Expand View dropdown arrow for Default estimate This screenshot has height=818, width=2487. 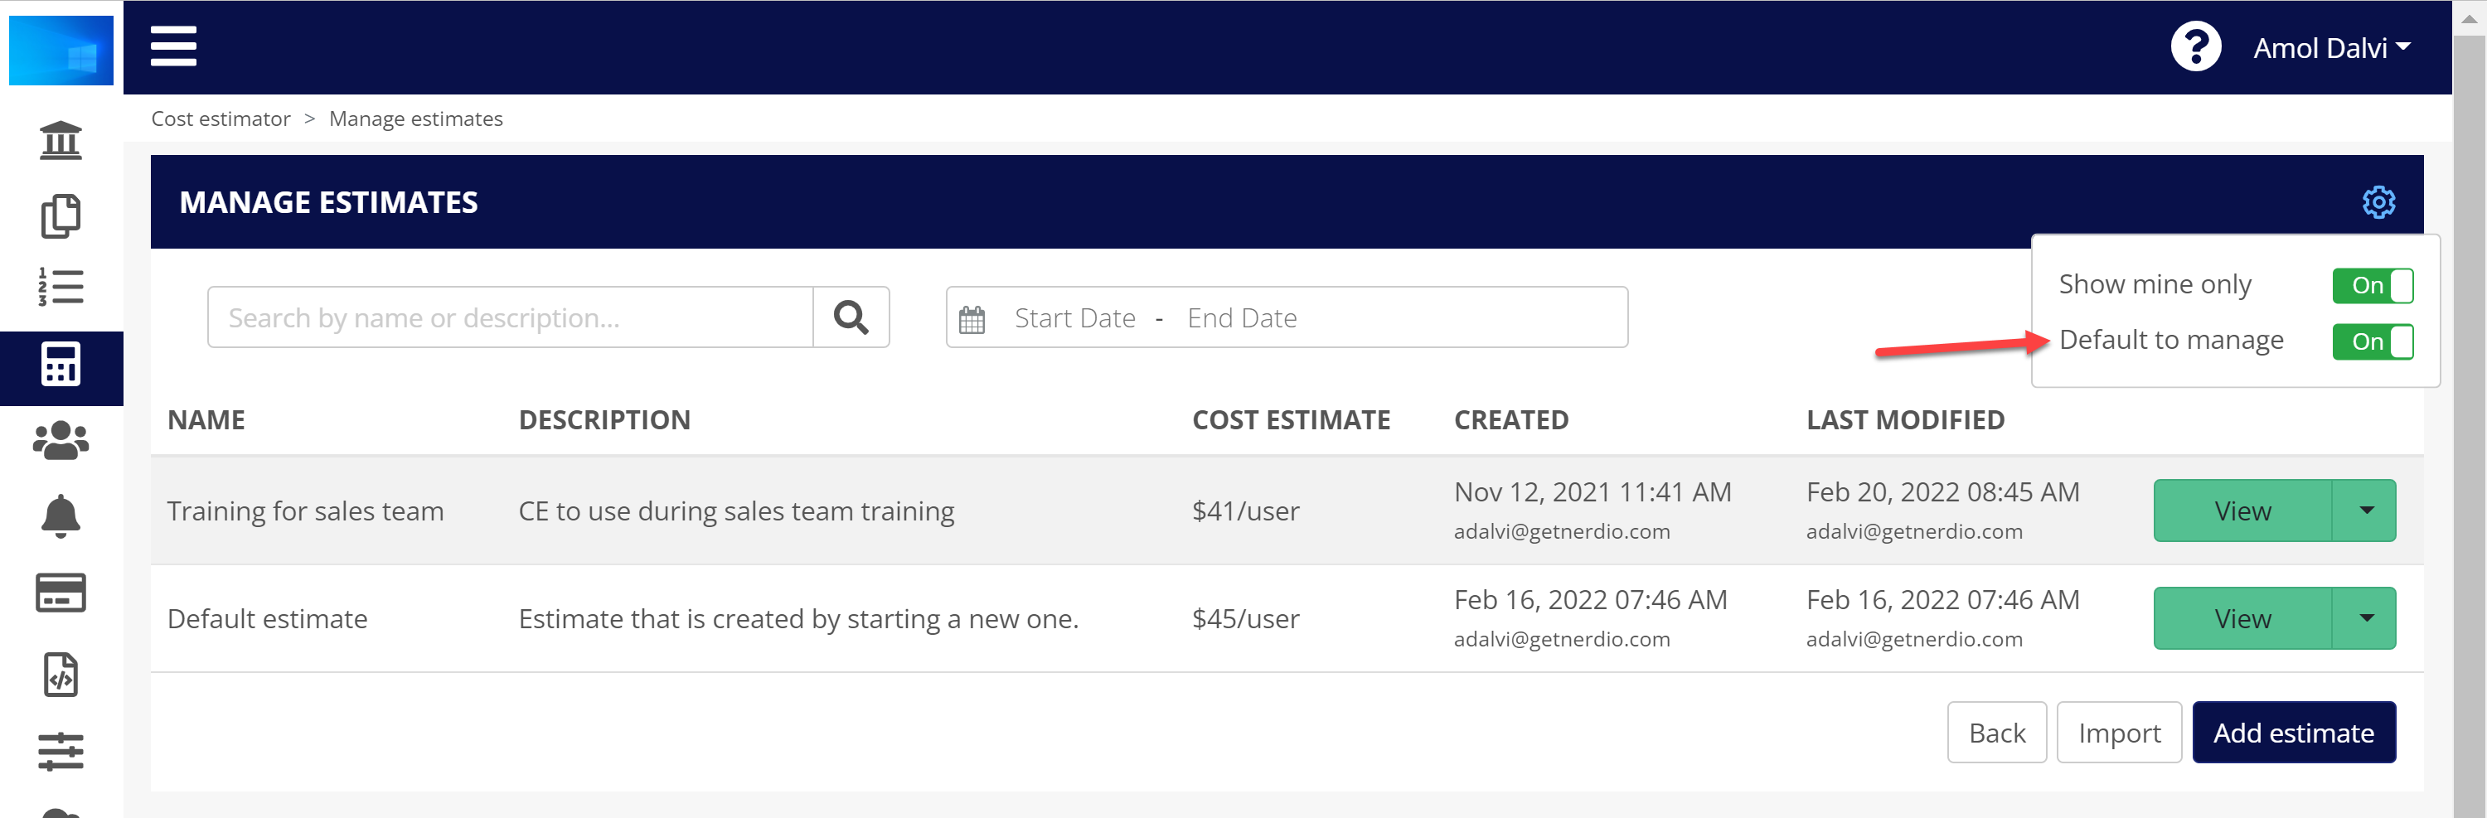pos(2365,618)
